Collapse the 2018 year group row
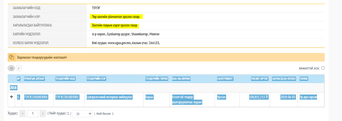The image size is (342, 121). coord(14,87)
